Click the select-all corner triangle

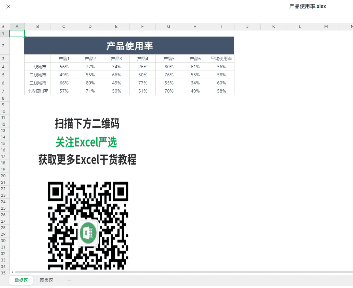coord(3,26)
